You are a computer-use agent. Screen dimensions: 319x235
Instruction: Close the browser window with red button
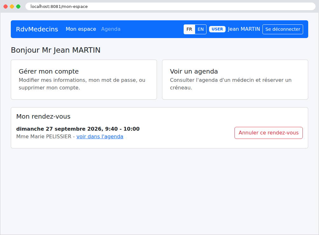[6, 6]
